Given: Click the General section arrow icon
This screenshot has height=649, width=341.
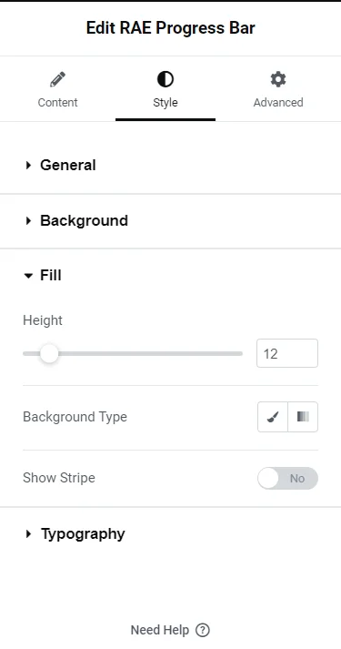Looking at the screenshot, I should click(x=28, y=165).
